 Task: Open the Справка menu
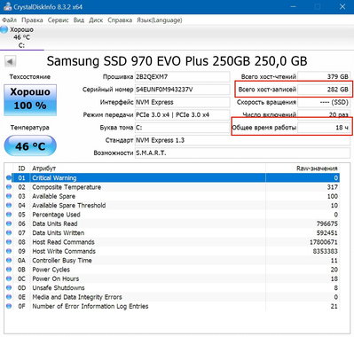point(120,20)
